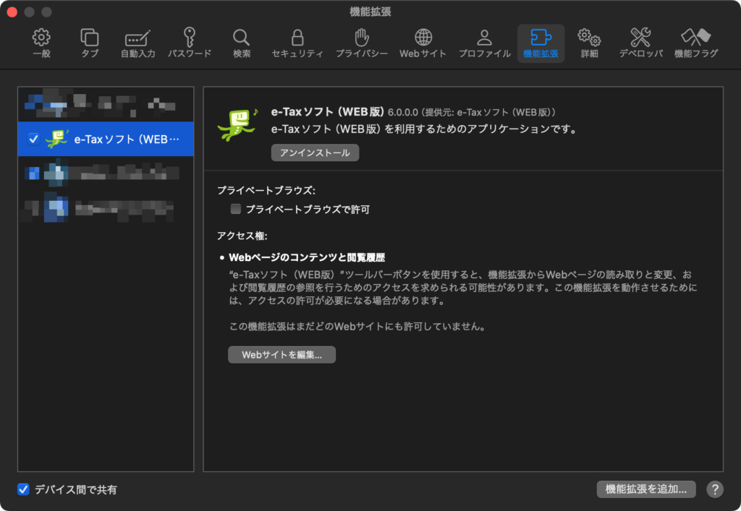Open the 機能フラグ (Feature Flags) pane
Viewport: 741px width, 511px height.
coord(696,43)
